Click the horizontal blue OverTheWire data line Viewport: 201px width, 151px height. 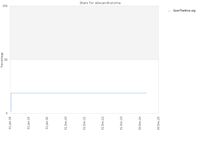[x=79, y=93]
